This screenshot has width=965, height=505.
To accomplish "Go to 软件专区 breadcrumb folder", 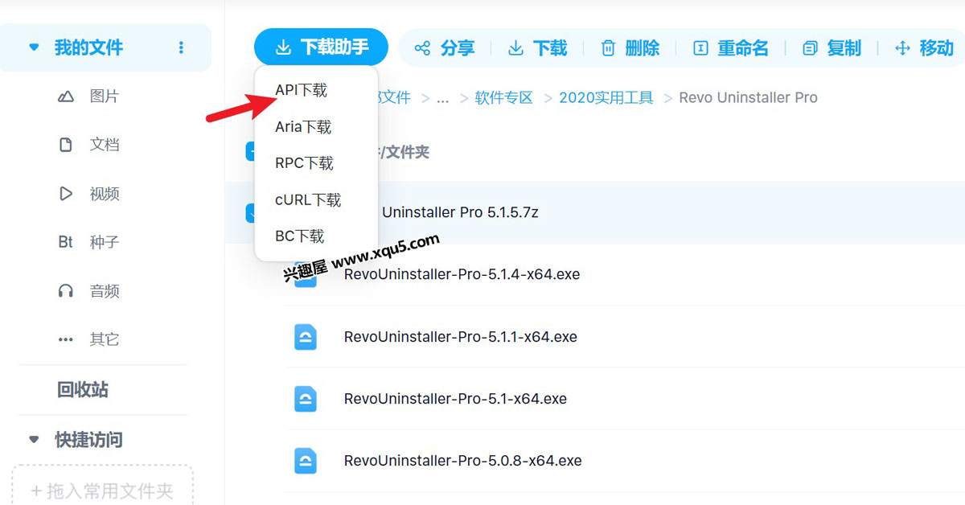I will coord(503,98).
